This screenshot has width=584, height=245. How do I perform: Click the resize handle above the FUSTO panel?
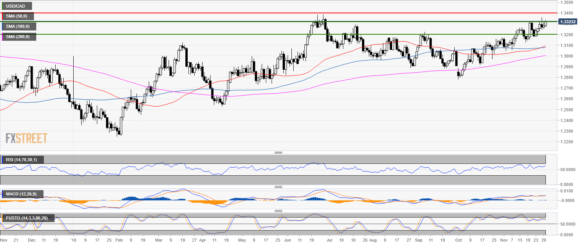278,211
